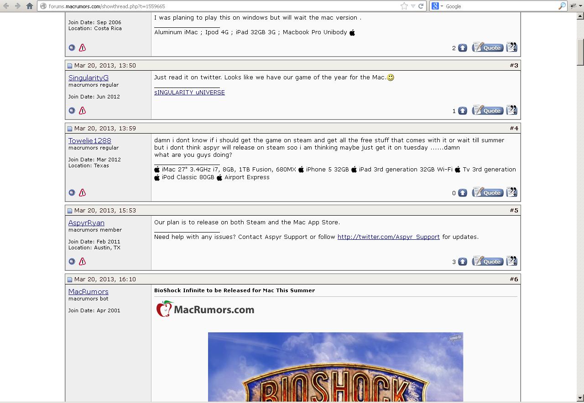Click the text "macrumors member"
Screen dimensions: 584x403
(95, 230)
